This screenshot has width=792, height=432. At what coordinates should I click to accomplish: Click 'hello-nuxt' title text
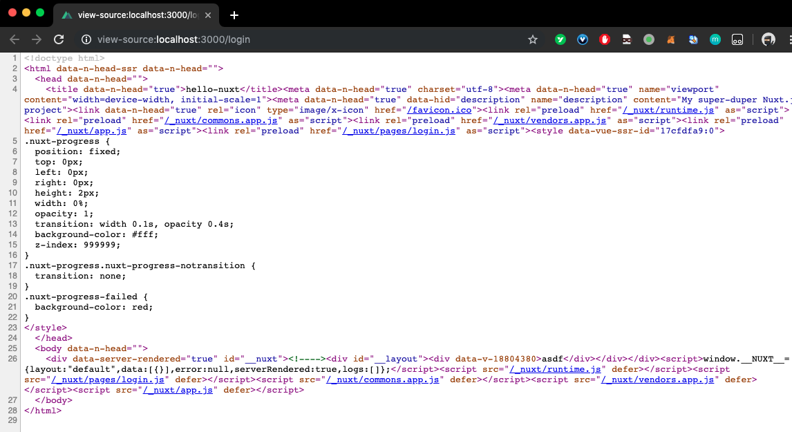[x=213, y=89]
